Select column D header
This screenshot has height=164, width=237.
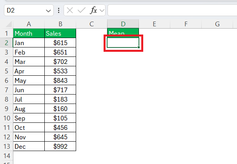pyautogui.click(x=123, y=24)
